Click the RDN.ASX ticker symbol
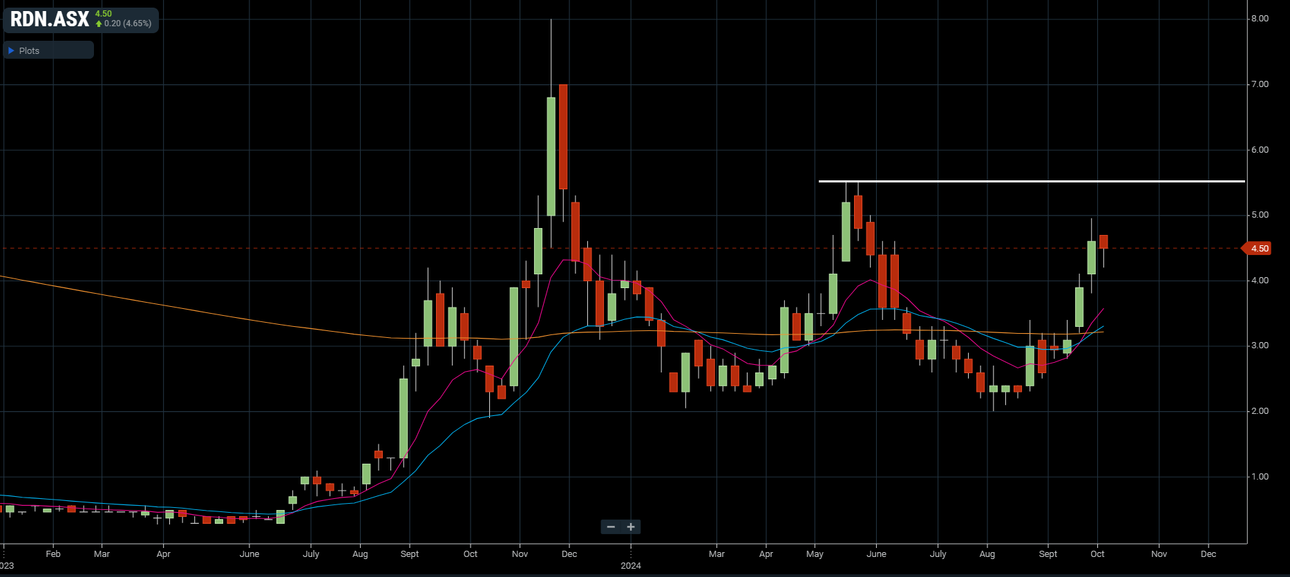1290x577 pixels. pos(50,19)
